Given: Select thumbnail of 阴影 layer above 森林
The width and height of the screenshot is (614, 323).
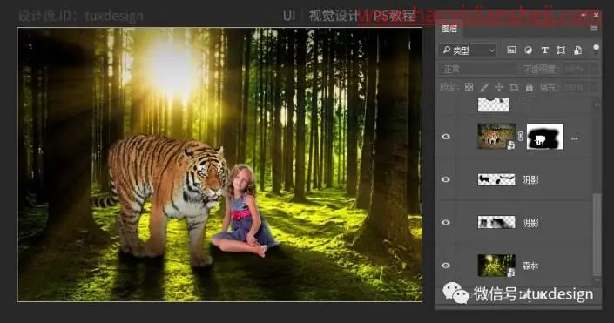Looking at the screenshot, I should coord(496,222).
